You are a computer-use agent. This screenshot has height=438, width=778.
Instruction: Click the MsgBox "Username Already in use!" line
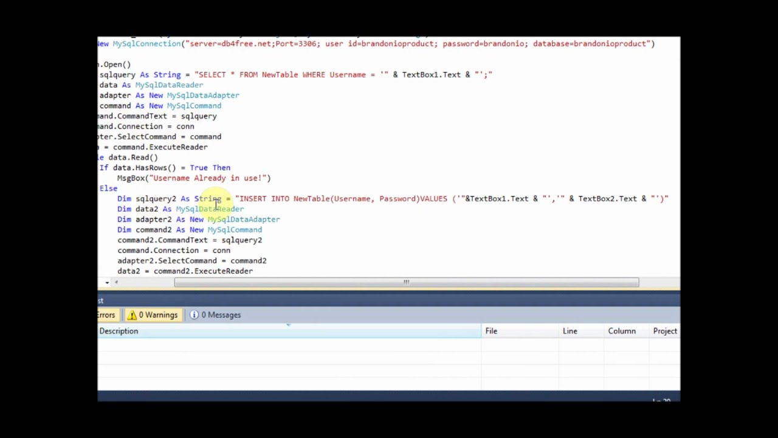[194, 178]
